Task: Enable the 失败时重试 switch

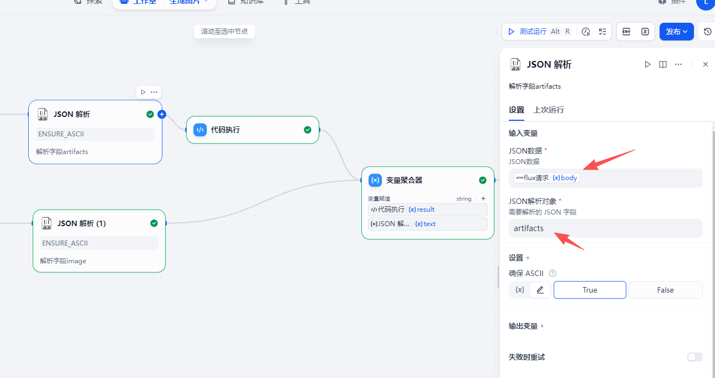Action: tap(695, 357)
